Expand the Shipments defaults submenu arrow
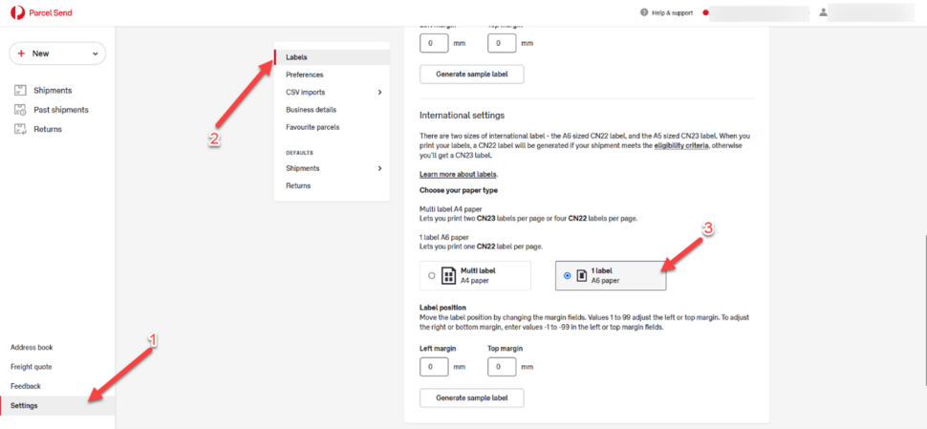This screenshot has height=429, width=927. (379, 168)
